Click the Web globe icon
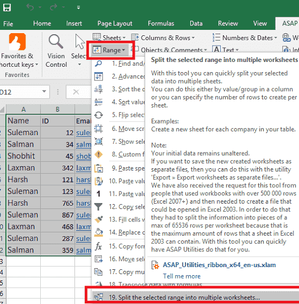299x304 pixels. click(286, 37)
